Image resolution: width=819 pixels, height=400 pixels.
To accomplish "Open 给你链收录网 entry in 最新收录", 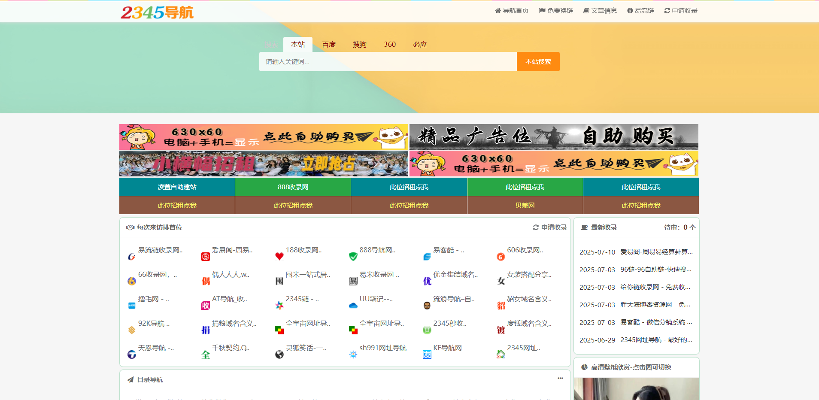I will [x=655, y=287].
